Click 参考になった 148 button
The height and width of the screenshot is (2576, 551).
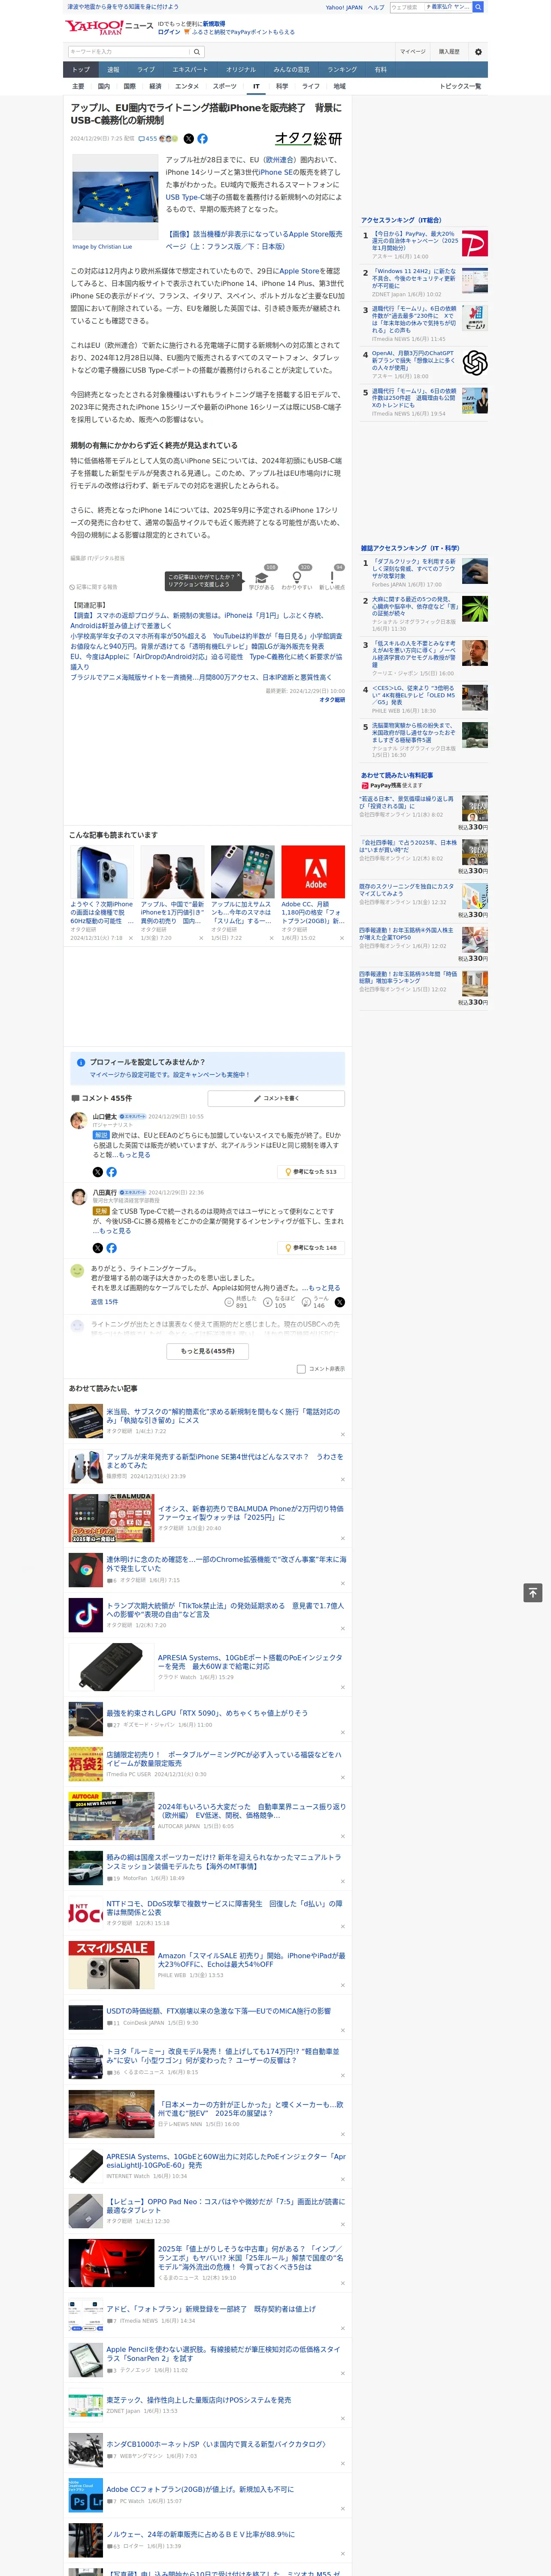(311, 1248)
